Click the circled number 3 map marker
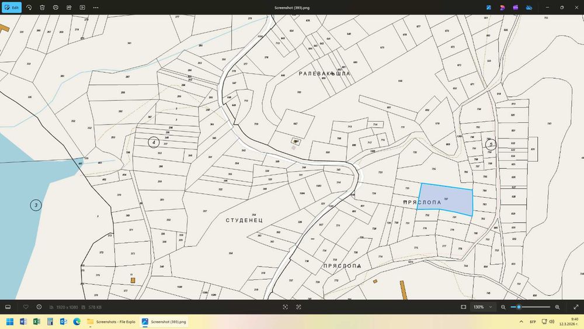Viewport: 584px width, 329px height. click(x=36, y=205)
